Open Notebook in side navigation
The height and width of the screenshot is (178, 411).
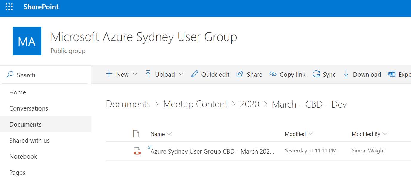[23, 157]
